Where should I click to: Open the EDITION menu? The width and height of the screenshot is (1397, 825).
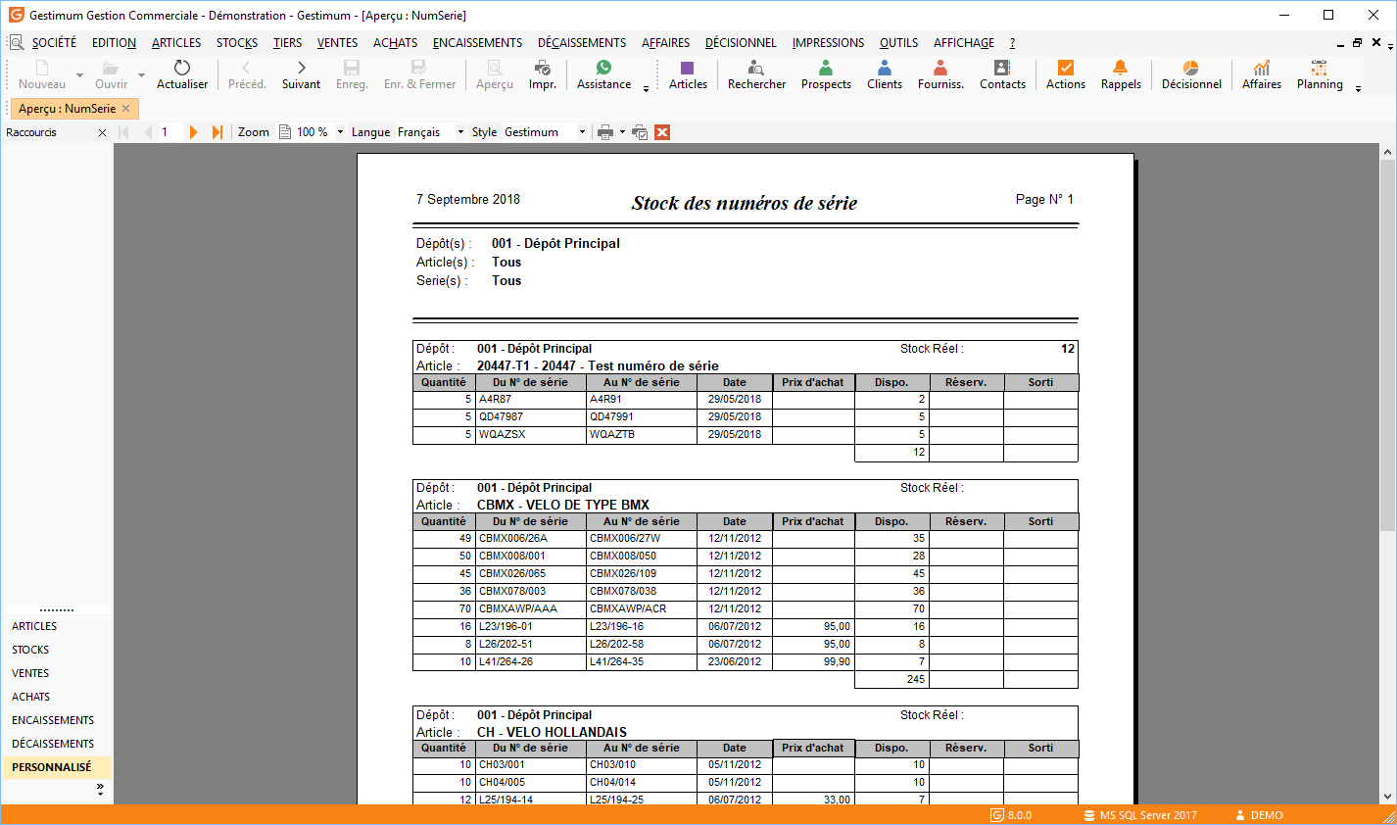(114, 43)
